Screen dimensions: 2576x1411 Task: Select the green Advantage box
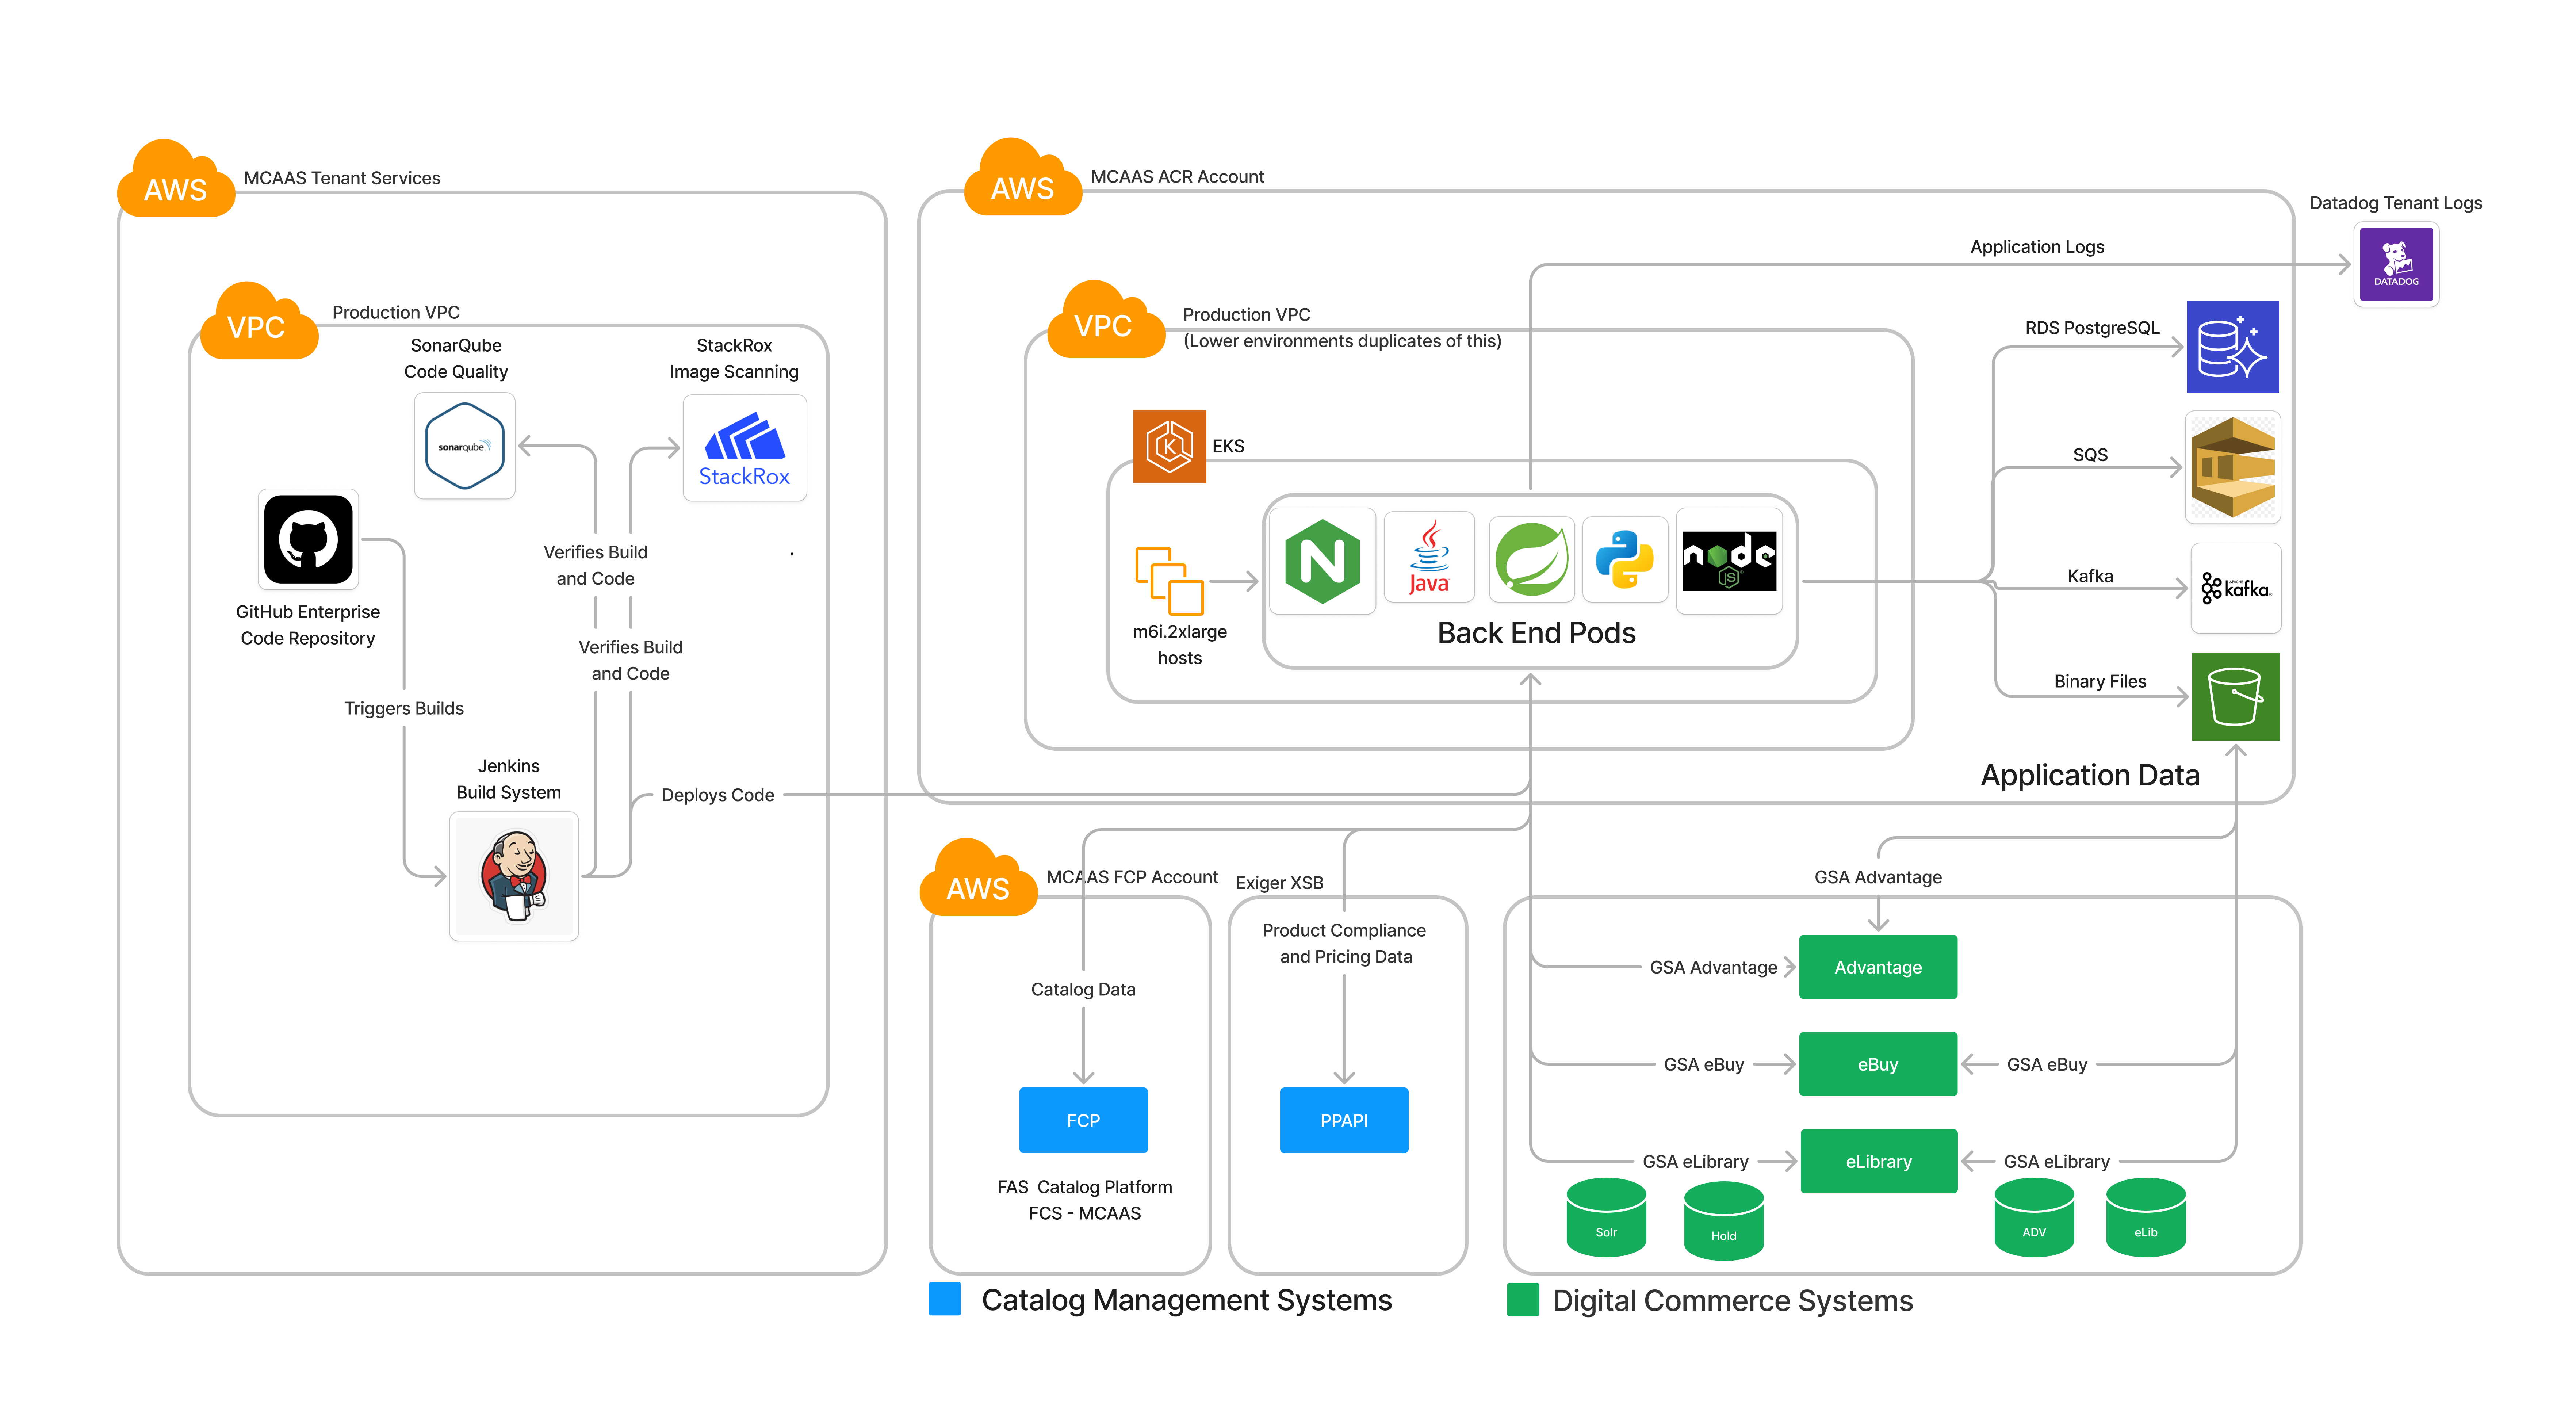click(1878, 967)
